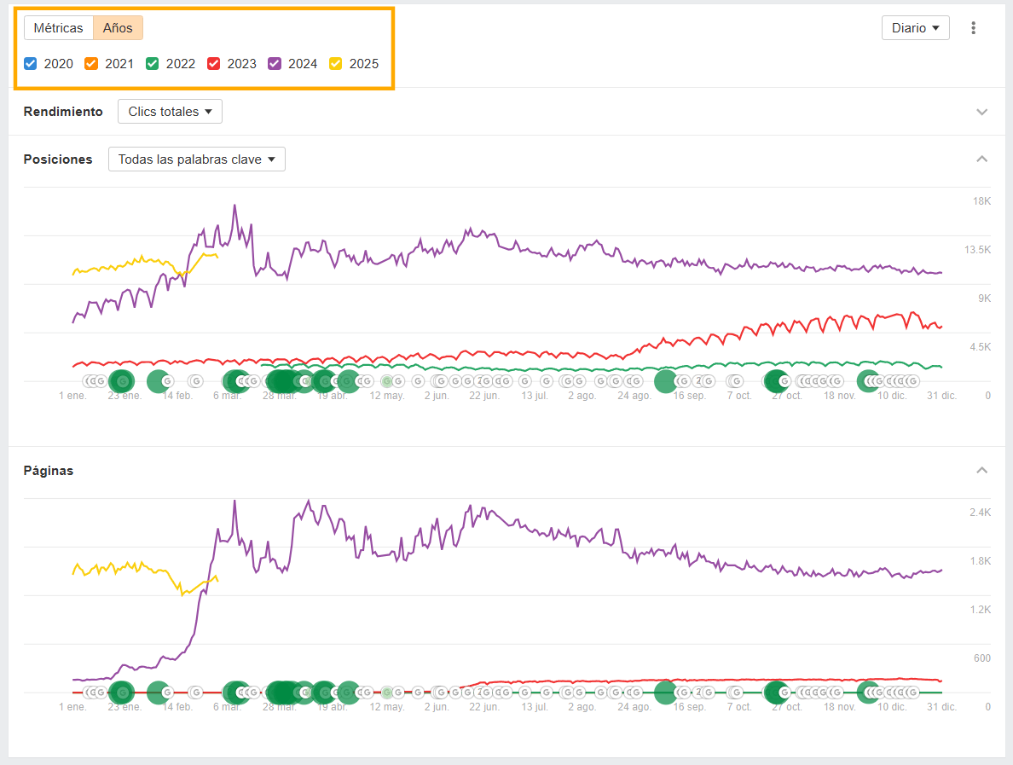Disable the 2025 year checkbox
The image size is (1013, 765).
(x=336, y=63)
